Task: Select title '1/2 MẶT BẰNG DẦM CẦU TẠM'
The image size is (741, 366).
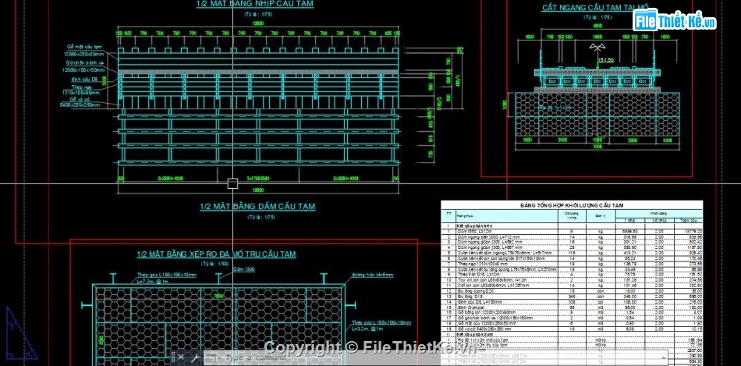Action: click(257, 207)
